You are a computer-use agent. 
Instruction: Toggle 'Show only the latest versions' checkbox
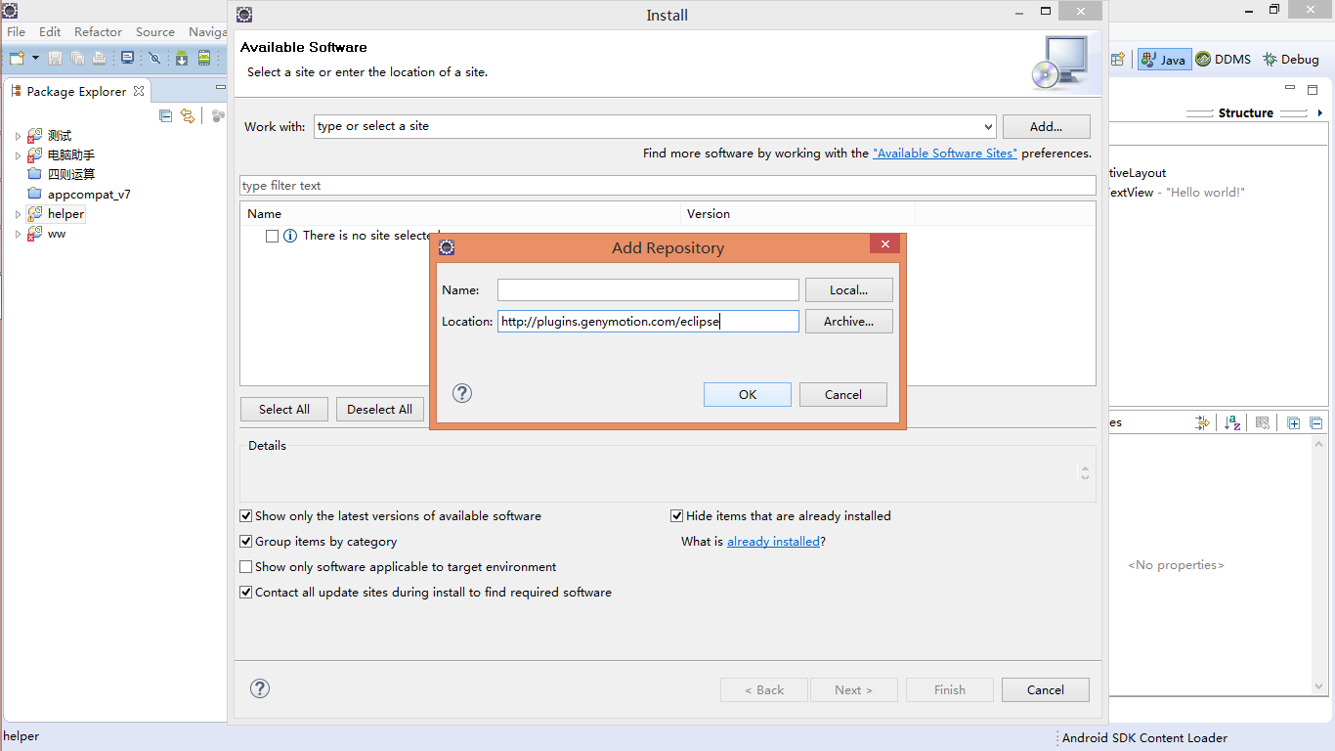pos(246,516)
